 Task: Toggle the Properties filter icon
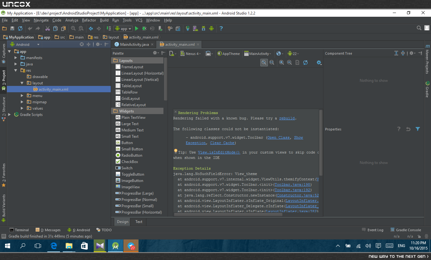click(x=418, y=129)
